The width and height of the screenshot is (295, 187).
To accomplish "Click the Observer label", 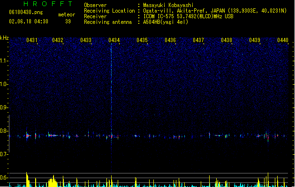I will tap(95, 5).
